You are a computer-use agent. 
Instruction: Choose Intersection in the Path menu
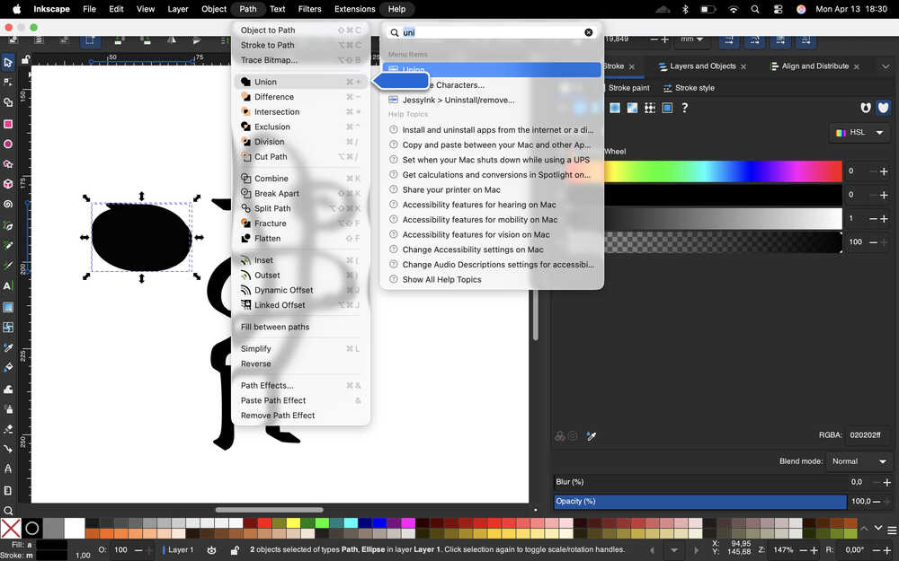(301, 111)
